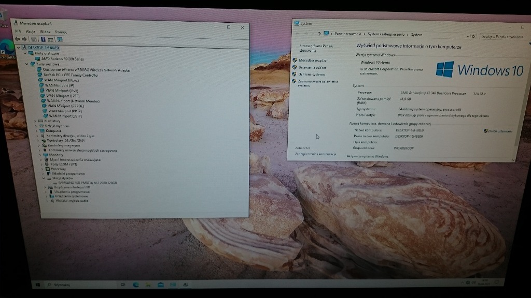Click the Windows Start button on taskbar
Image resolution: width=531 pixels, height=298 pixels.
point(38,285)
